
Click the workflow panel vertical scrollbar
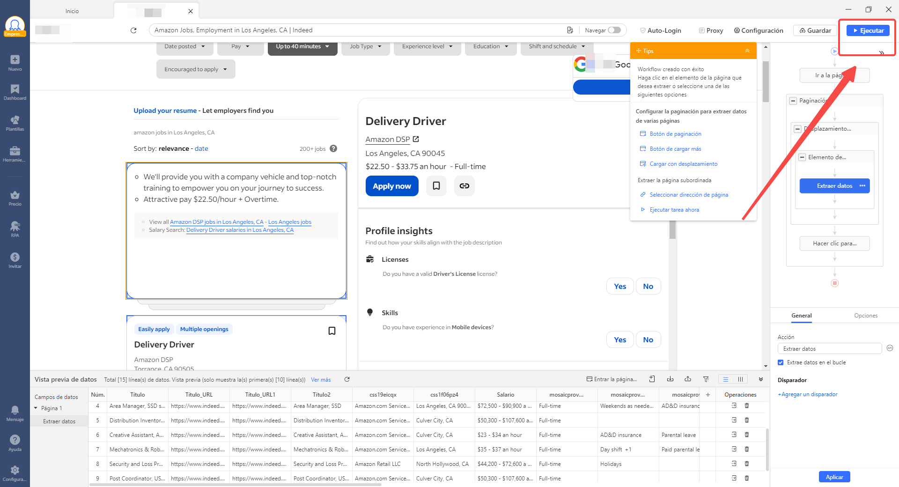(x=766, y=82)
